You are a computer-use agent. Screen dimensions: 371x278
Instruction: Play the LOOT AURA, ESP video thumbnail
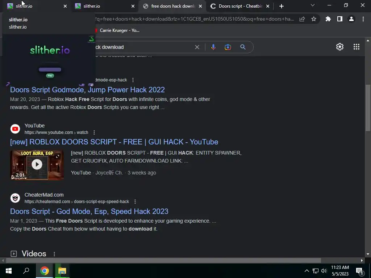pos(37,165)
